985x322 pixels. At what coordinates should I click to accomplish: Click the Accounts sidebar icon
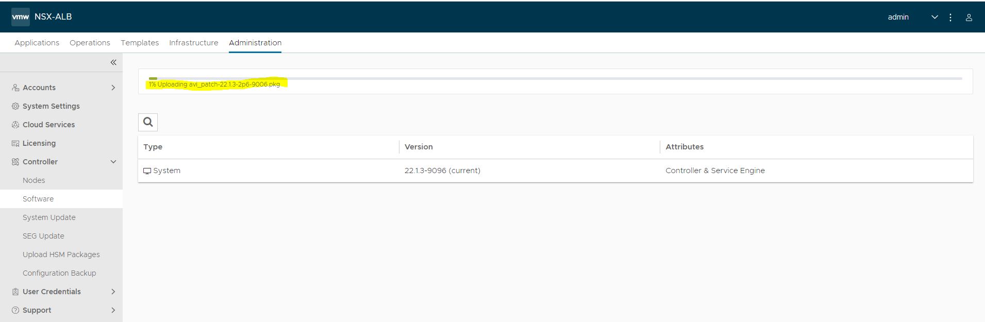click(x=15, y=88)
